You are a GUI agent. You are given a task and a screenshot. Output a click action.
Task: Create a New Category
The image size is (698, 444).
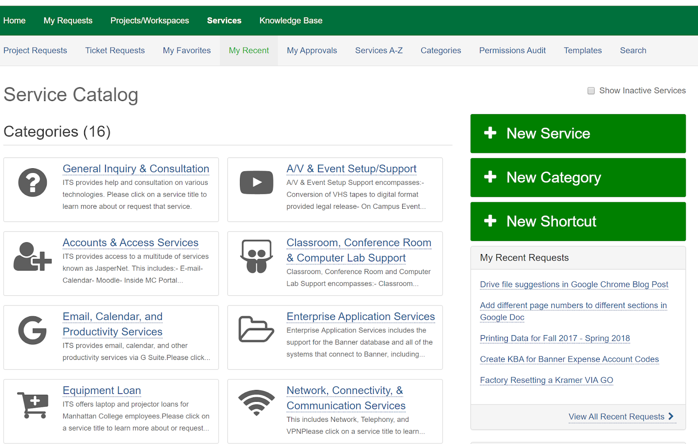point(578,177)
